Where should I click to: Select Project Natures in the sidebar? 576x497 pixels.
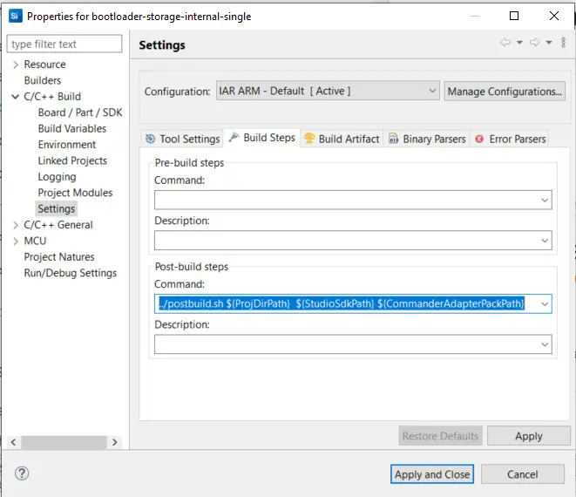(59, 257)
